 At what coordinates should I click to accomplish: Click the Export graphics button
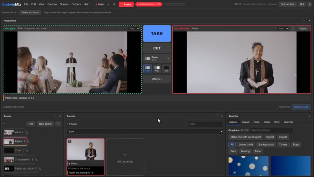point(283,137)
